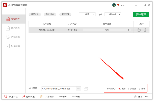This screenshot has height=101, width=154.
Task: Browse output directory with ellipsis button
Action: point(79,89)
